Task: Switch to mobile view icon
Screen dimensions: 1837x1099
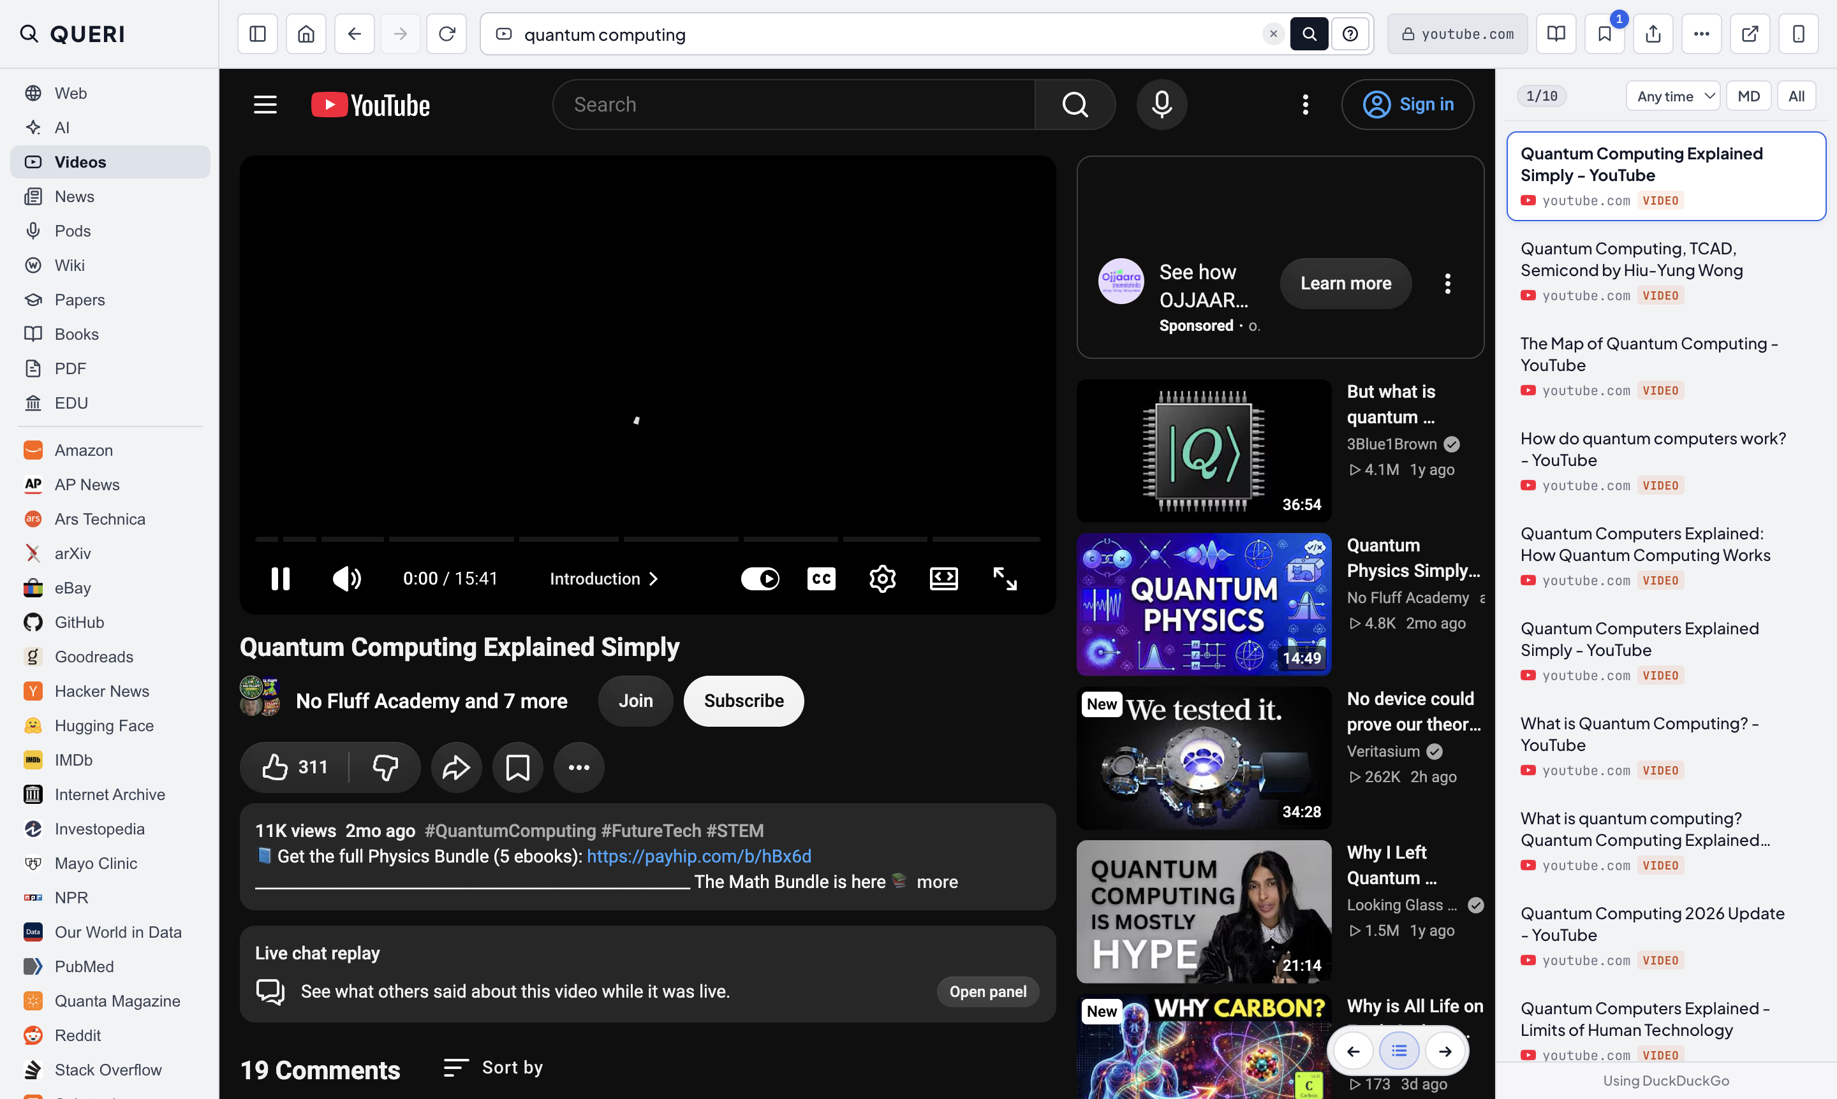Action: pos(1799,34)
